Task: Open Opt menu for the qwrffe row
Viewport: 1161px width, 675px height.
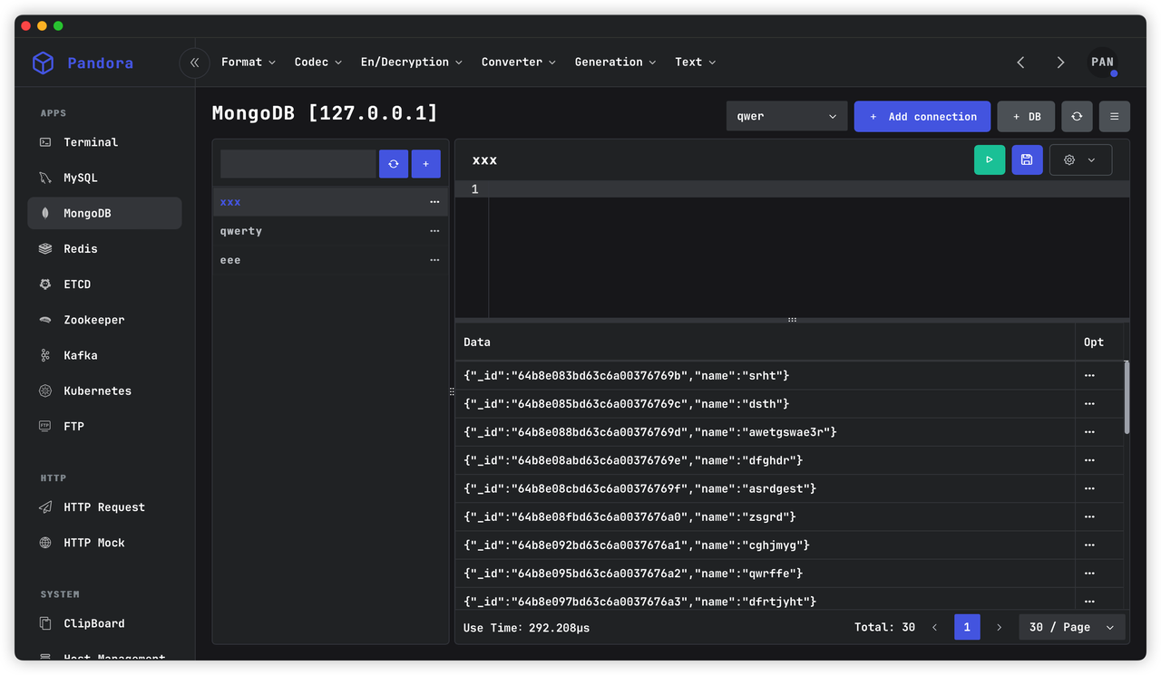Action: 1089,574
